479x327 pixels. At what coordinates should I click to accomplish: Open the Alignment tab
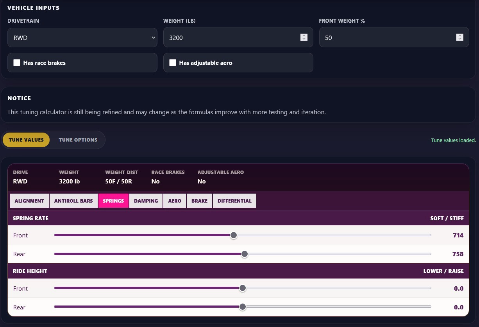(29, 201)
